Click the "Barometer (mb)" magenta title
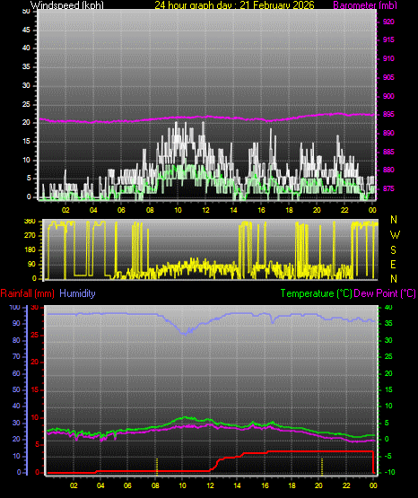418x498 pixels. tap(365, 5)
